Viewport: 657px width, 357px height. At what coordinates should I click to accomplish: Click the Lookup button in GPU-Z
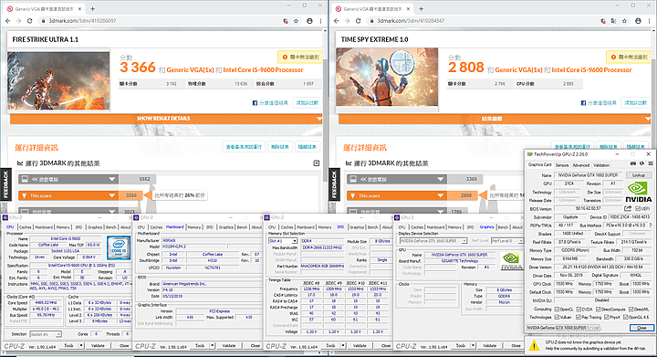click(x=638, y=175)
